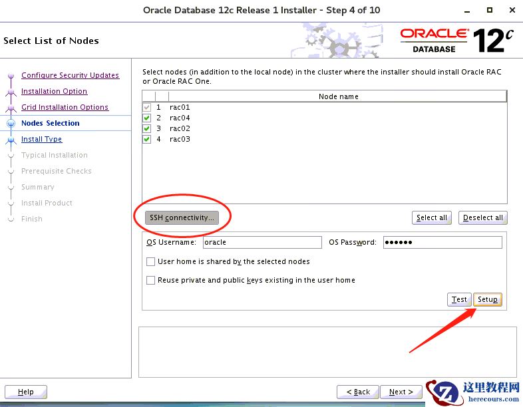Viewport: 523px width, 407px height.
Task: Click the message output area
Action: click(327, 352)
